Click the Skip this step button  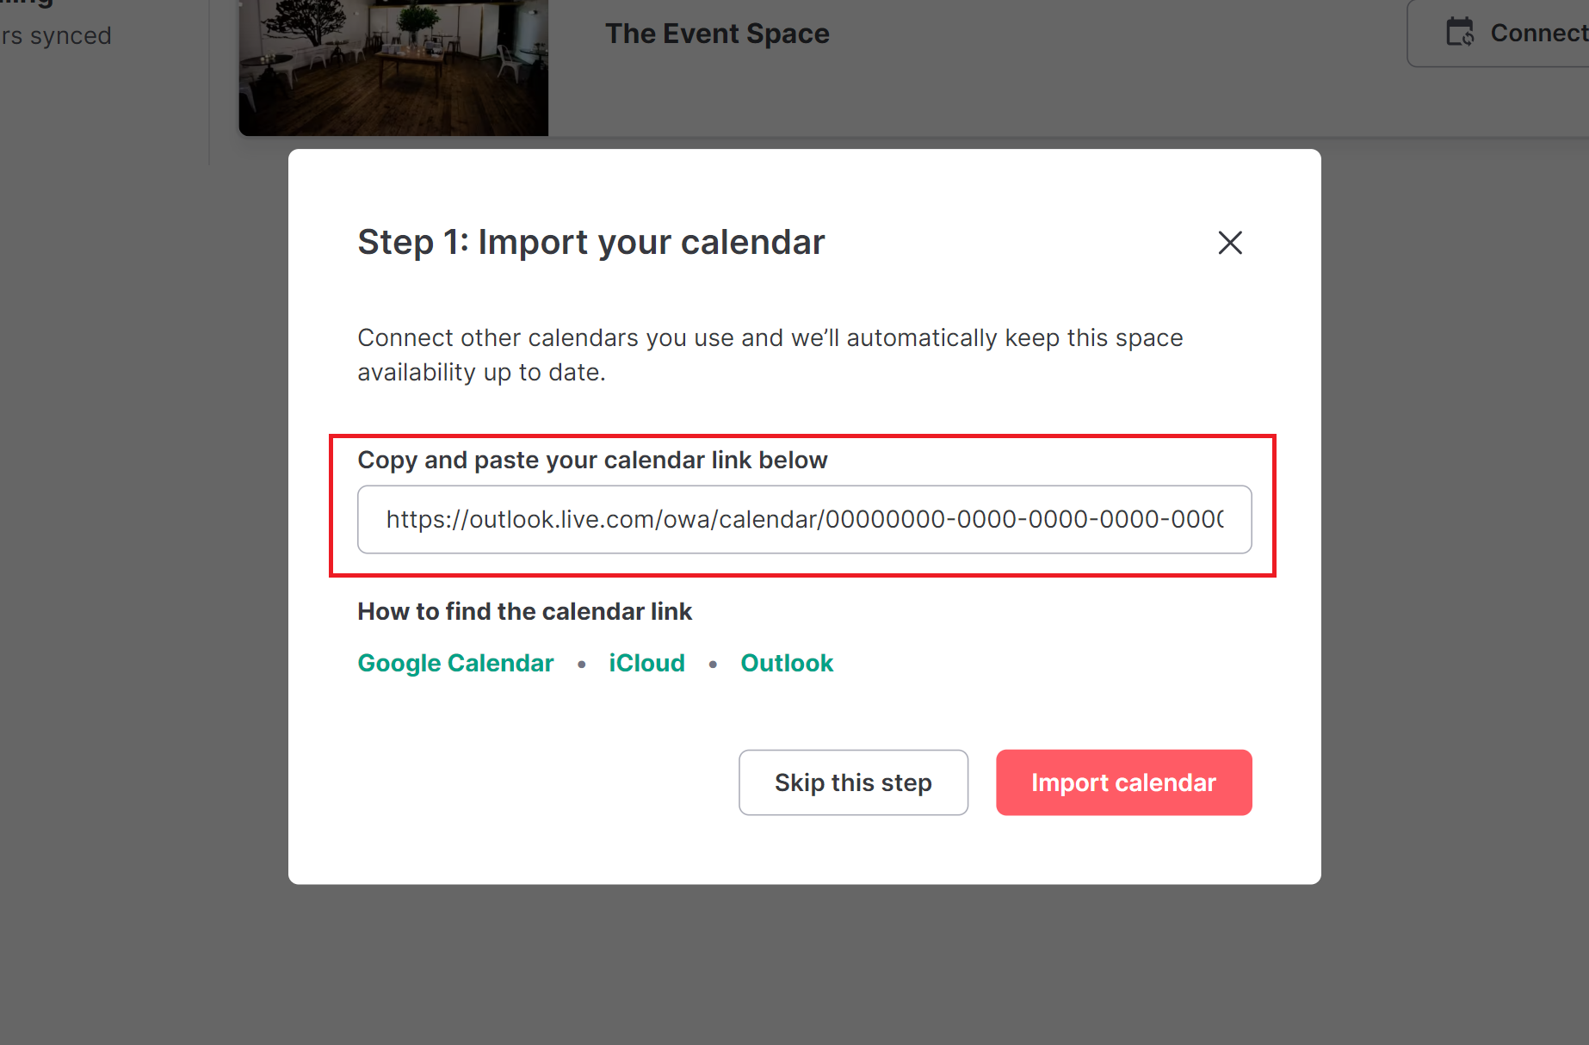click(853, 782)
